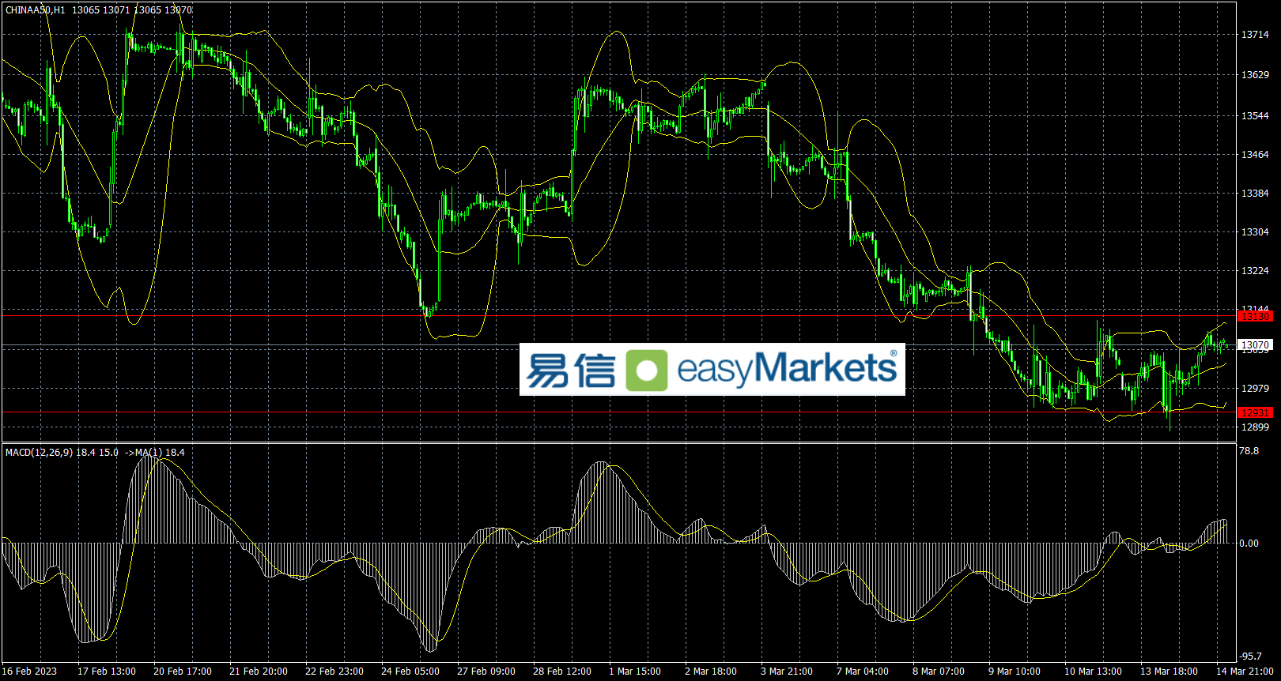Screen dimensions: 1281x681
Task: Click the 2 Mar 18:00 time label
Action: coord(711,672)
